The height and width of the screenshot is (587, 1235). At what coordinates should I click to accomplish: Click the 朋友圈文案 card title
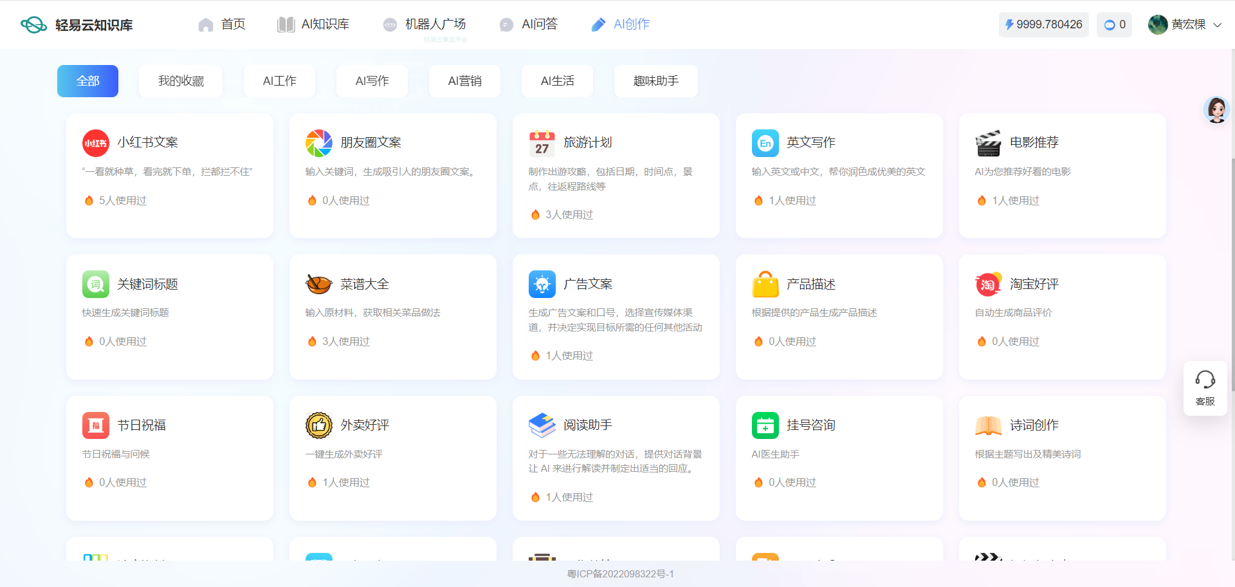point(370,142)
